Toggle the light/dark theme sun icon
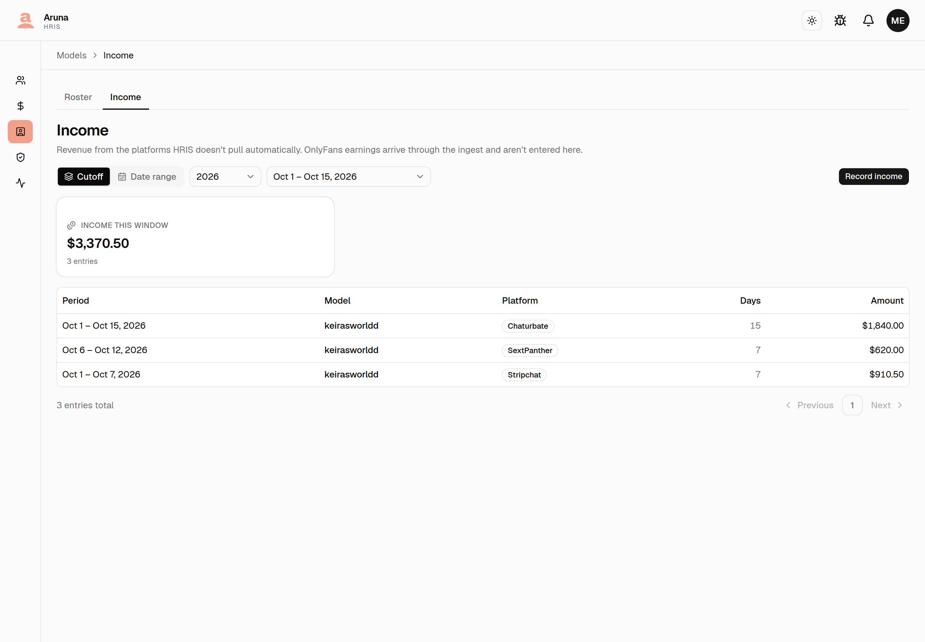The height and width of the screenshot is (642, 925). 812,21
